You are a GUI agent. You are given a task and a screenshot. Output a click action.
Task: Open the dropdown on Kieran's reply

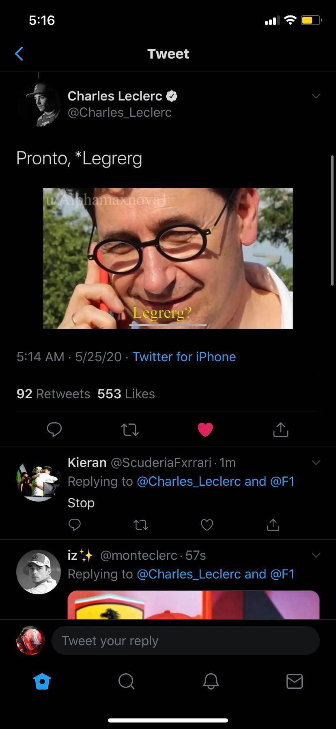coord(316,462)
